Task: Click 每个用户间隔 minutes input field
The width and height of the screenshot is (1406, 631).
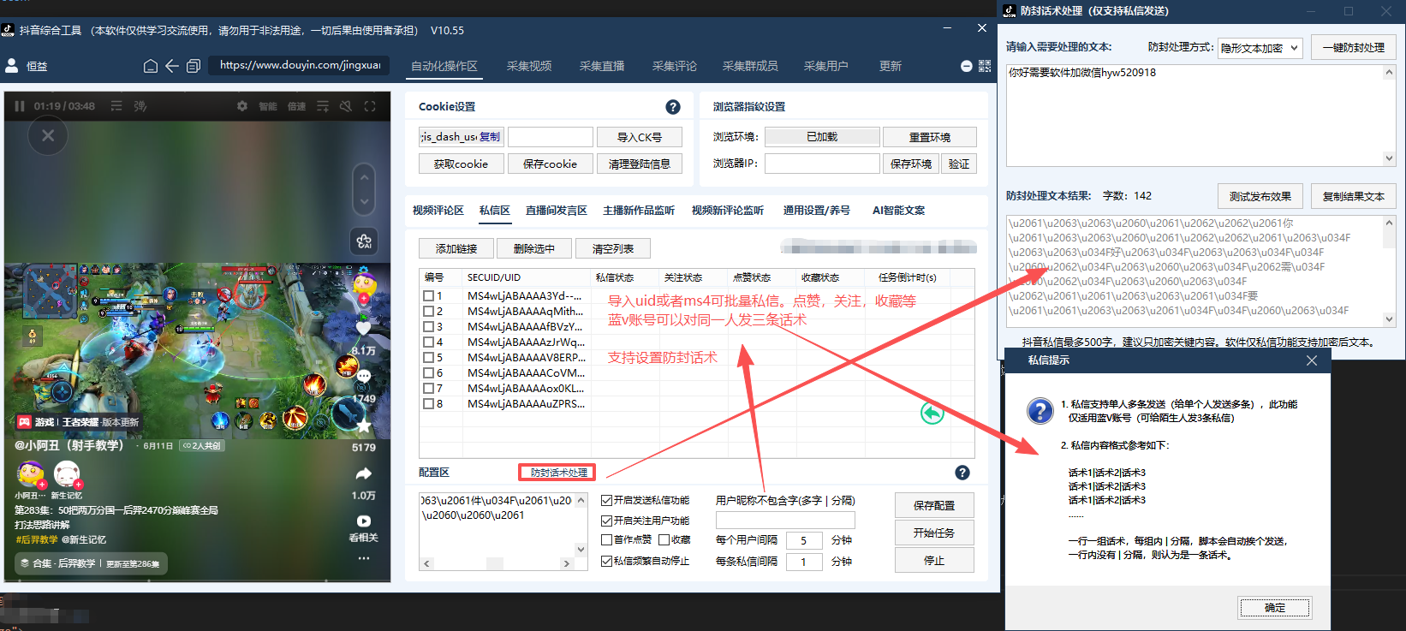Action: click(x=803, y=540)
